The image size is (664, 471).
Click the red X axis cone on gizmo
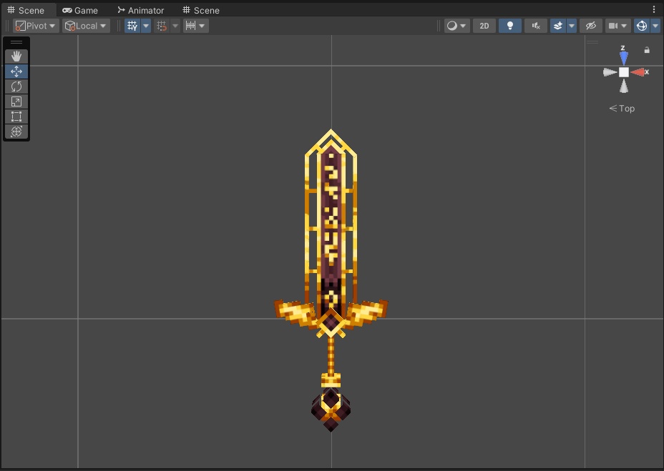click(638, 72)
